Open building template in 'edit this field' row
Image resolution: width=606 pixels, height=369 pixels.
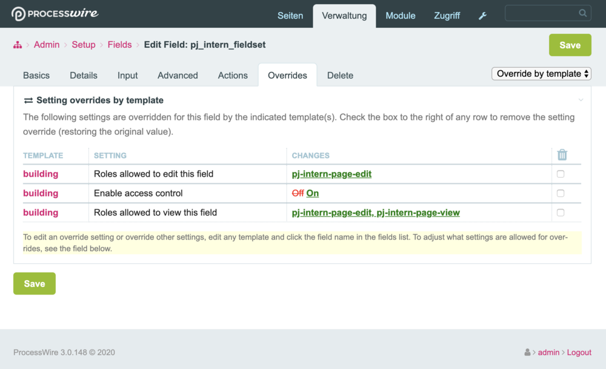coord(41,174)
